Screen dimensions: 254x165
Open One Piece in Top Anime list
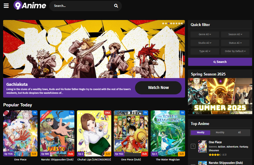[215, 142]
